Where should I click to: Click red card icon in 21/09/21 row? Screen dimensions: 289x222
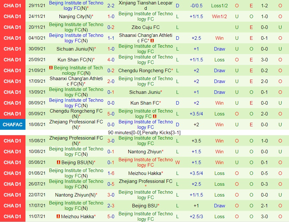coord(51,68)
